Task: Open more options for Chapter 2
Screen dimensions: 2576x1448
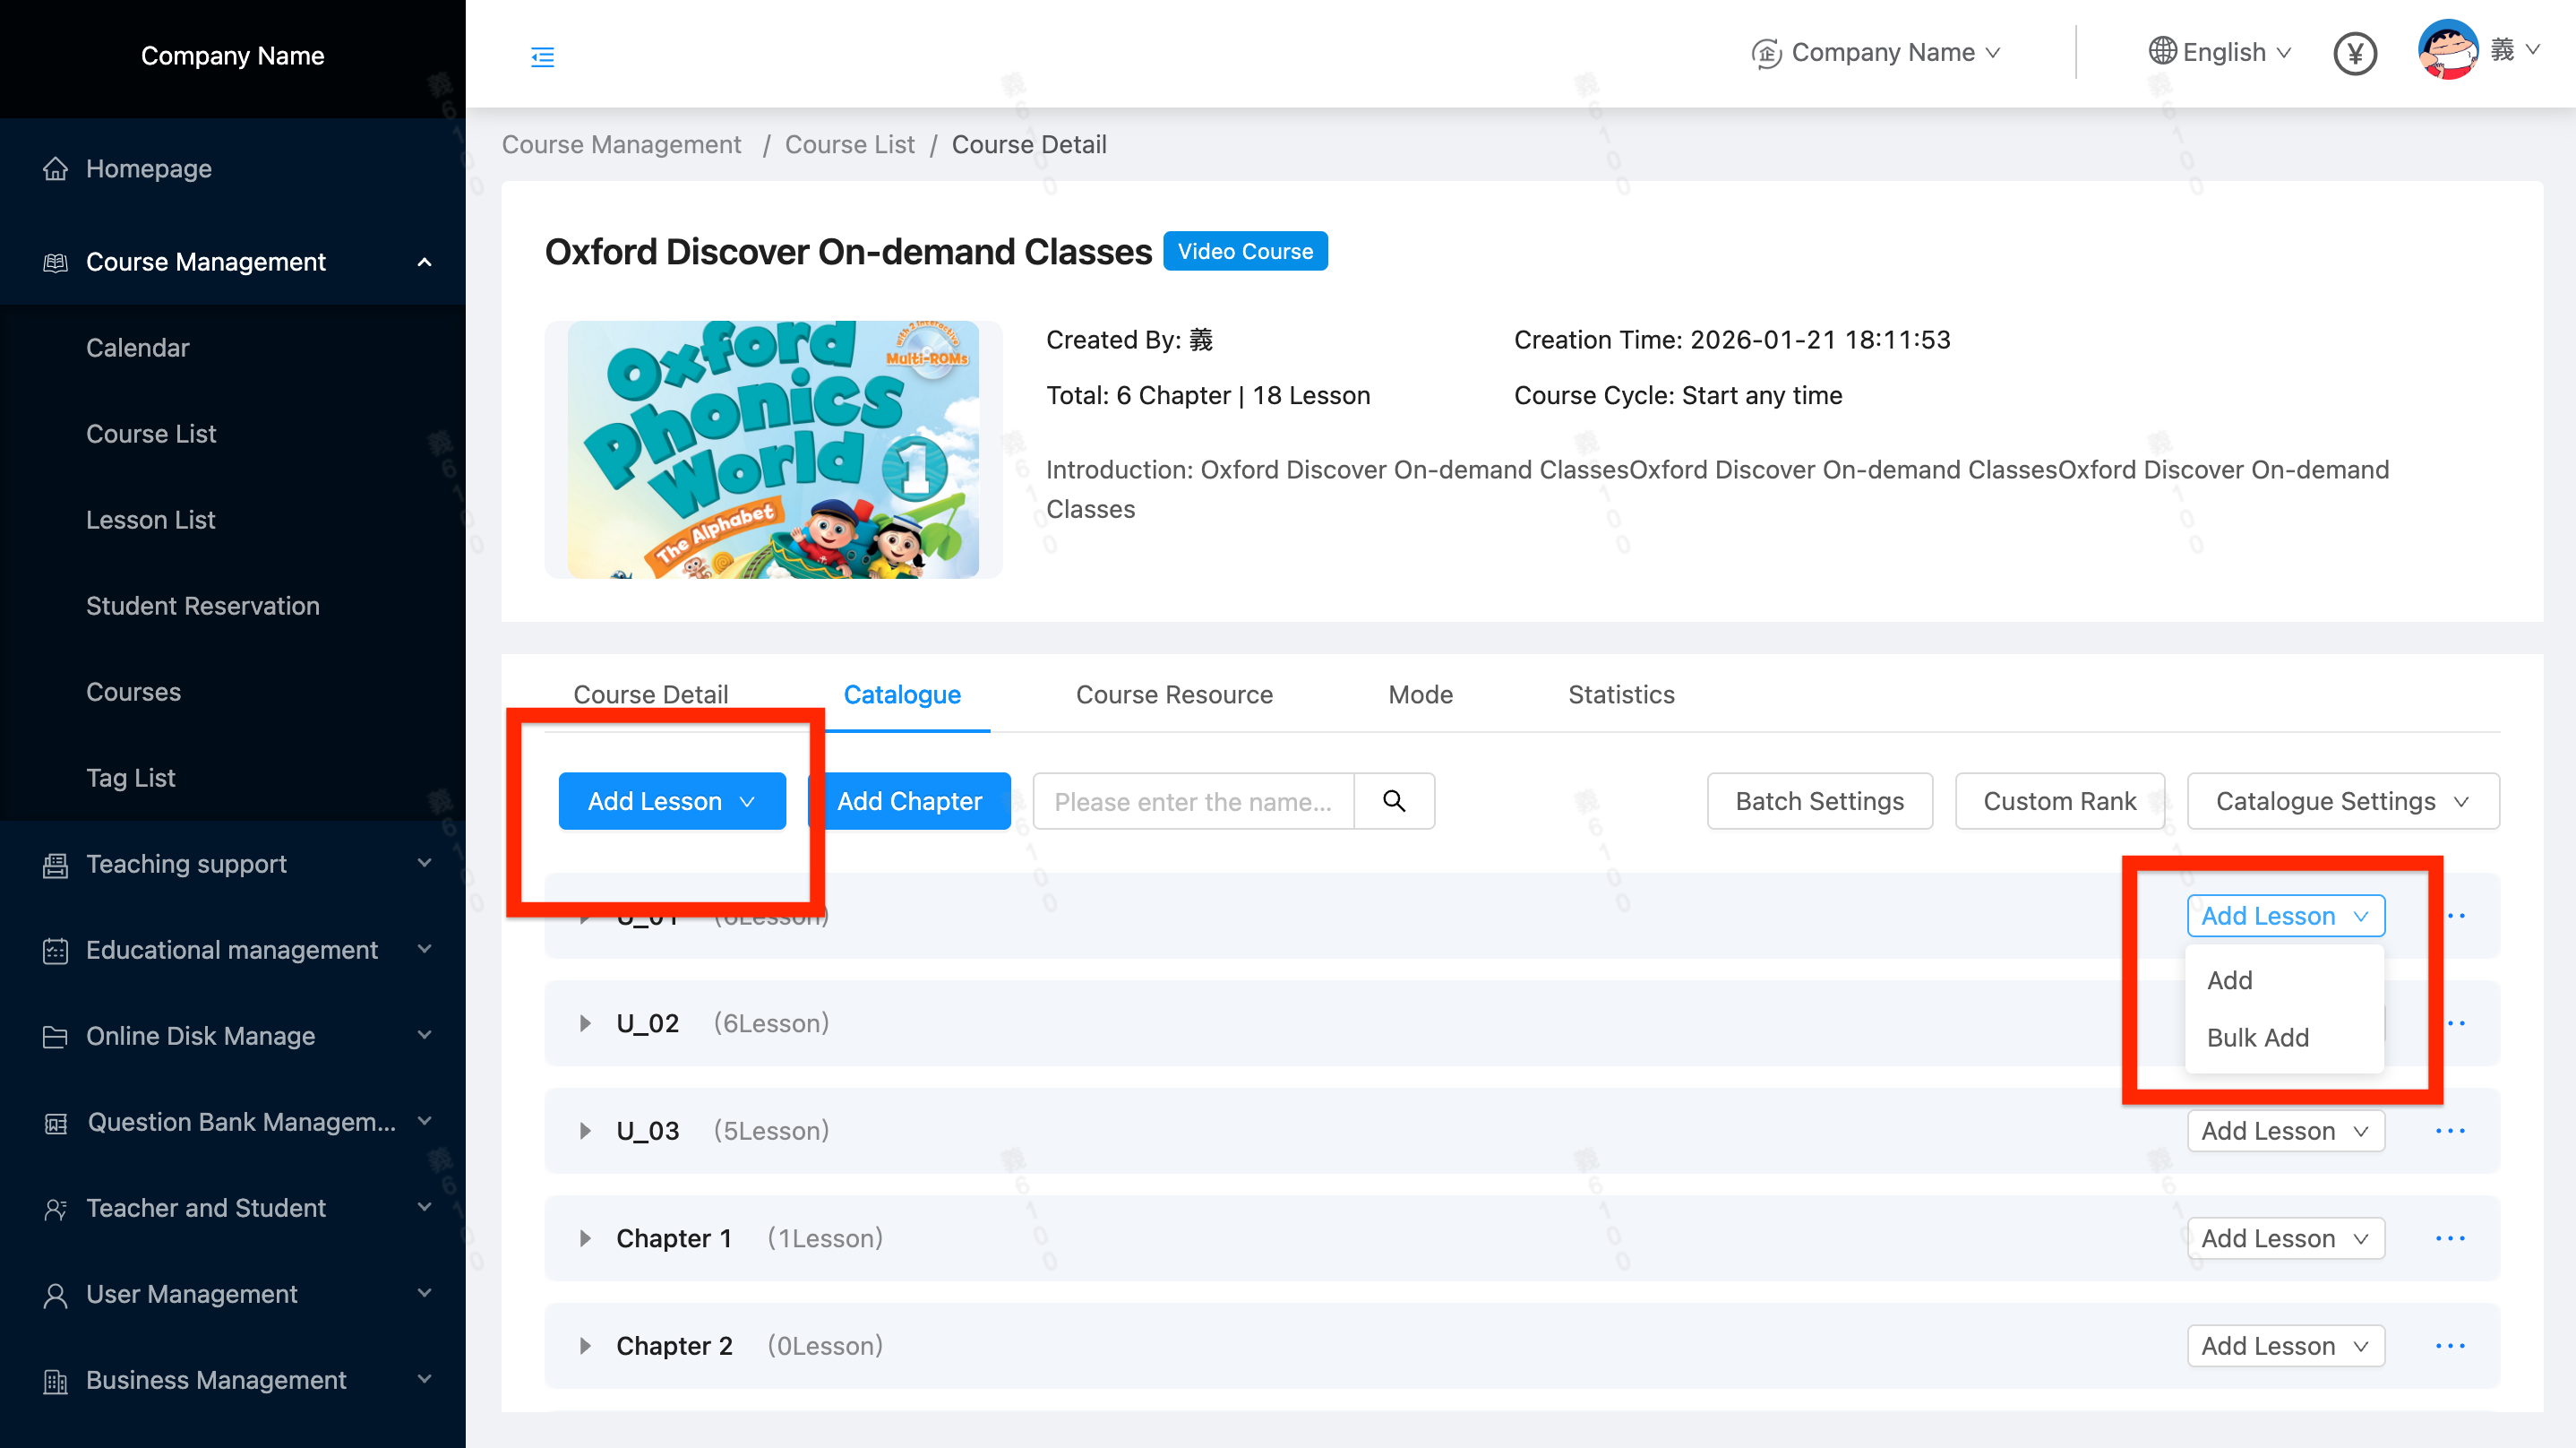Action: pos(2450,1346)
